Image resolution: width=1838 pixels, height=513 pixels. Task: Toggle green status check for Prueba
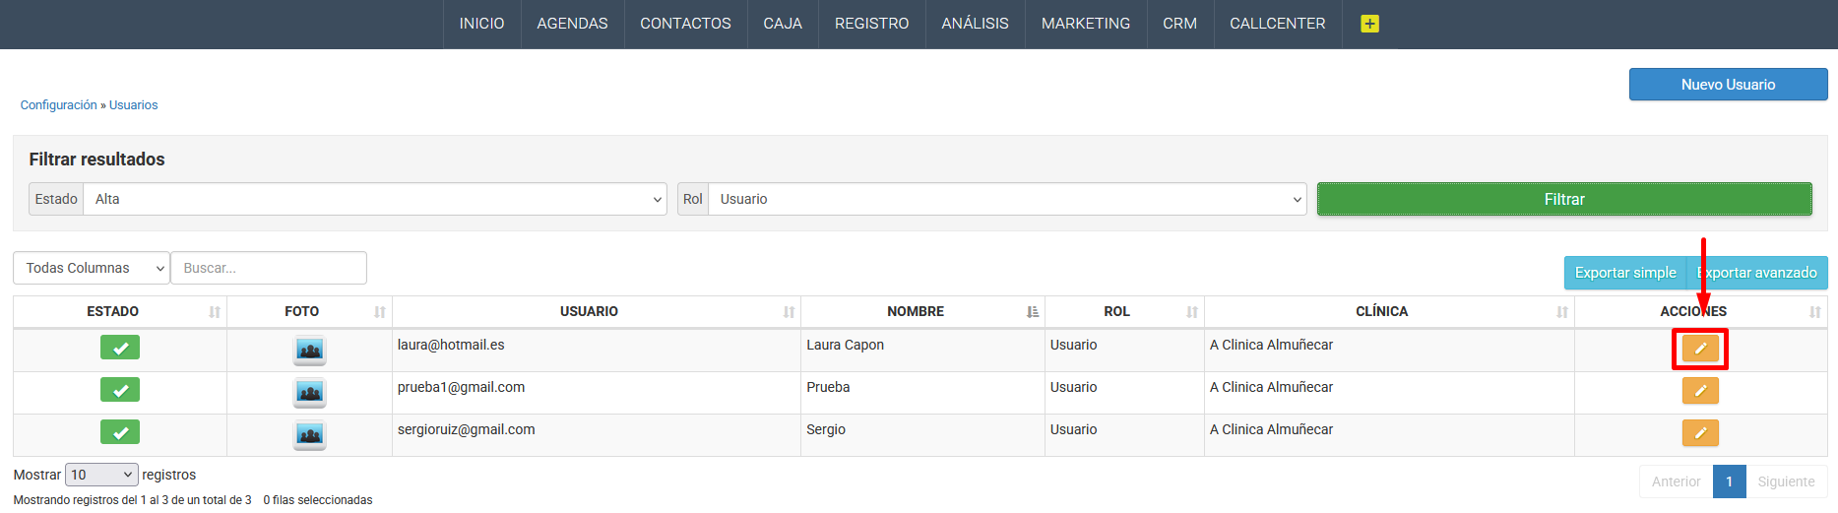coord(120,390)
